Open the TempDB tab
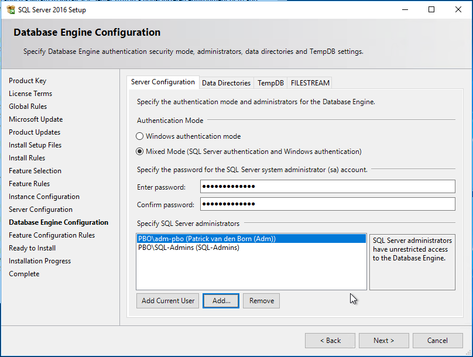Viewport: 473px width, 357px height. [x=270, y=83]
